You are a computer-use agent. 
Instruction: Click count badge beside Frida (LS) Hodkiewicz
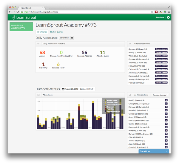pos(166,120)
